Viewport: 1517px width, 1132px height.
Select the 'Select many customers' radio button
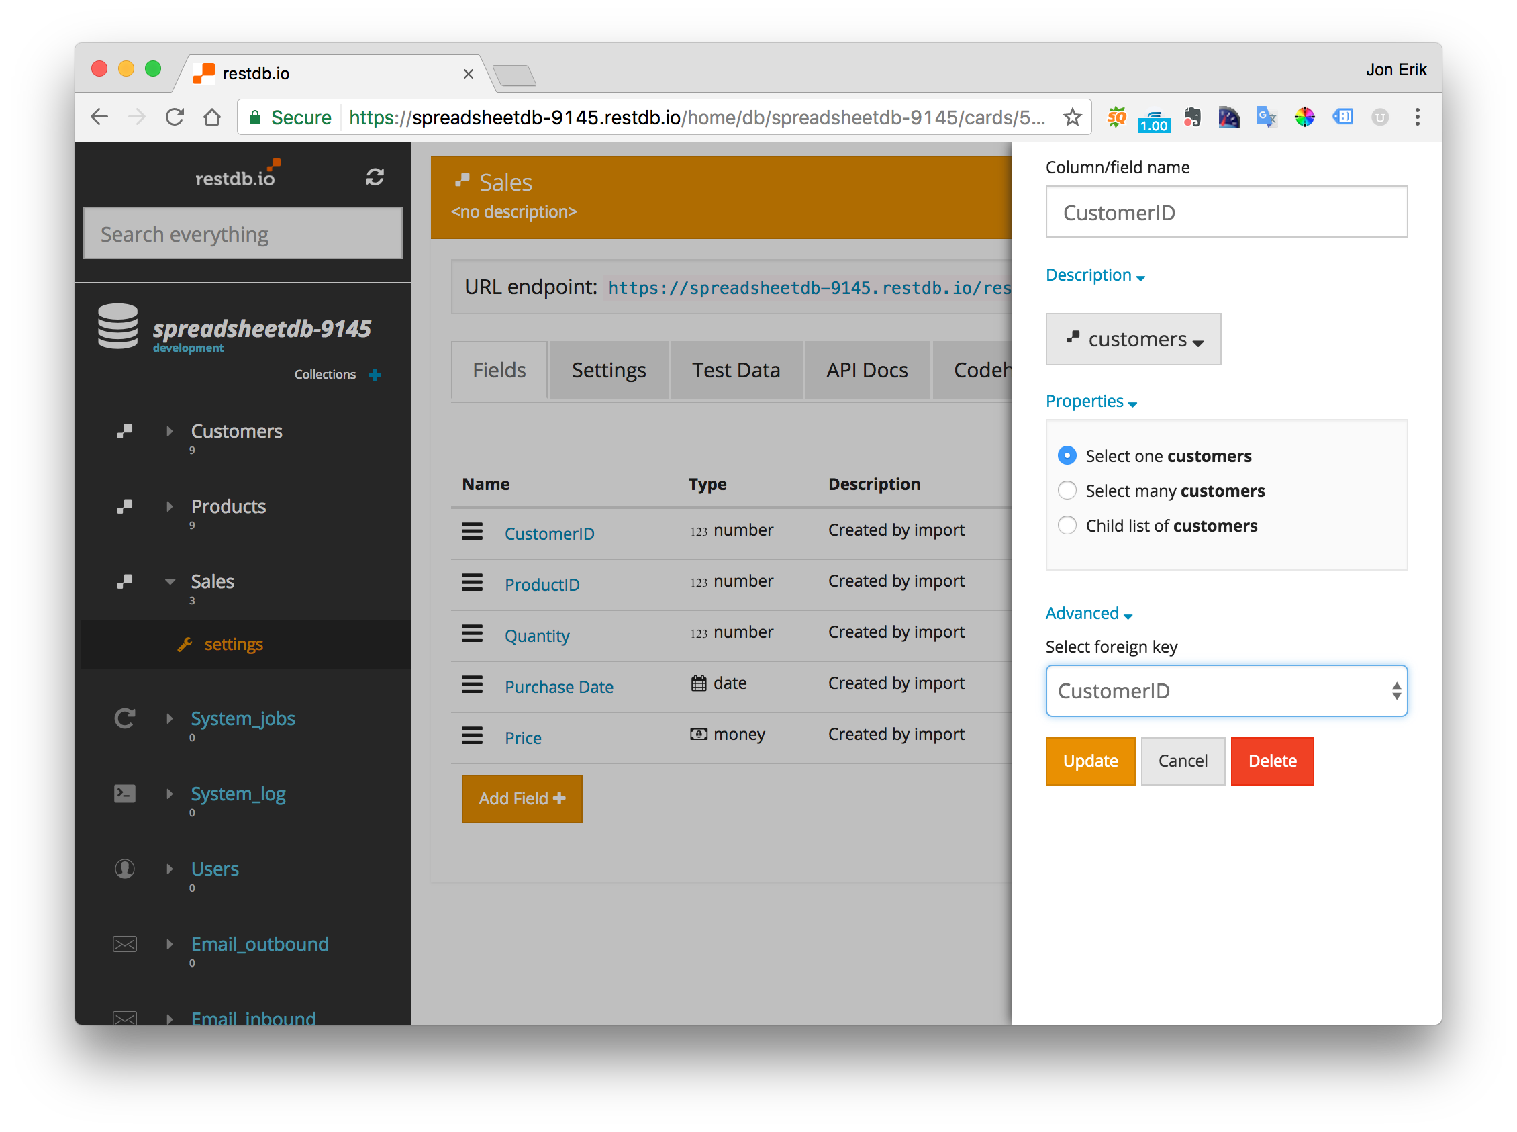pyautogui.click(x=1067, y=490)
